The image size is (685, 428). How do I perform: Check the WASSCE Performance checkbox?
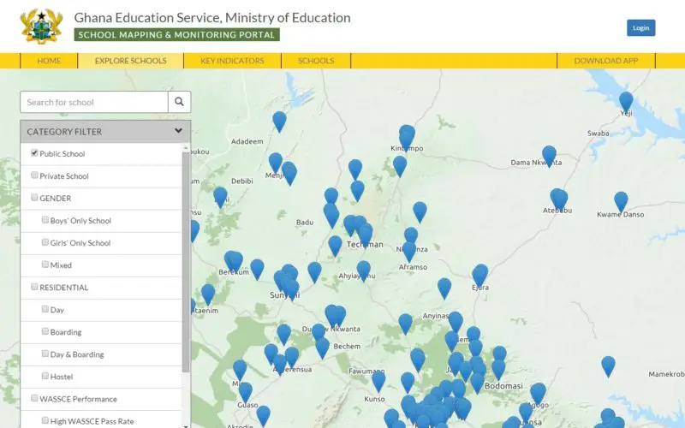pos(34,398)
